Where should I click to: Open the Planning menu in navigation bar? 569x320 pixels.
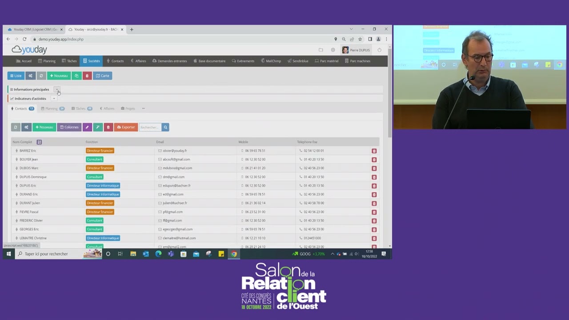(x=47, y=61)
